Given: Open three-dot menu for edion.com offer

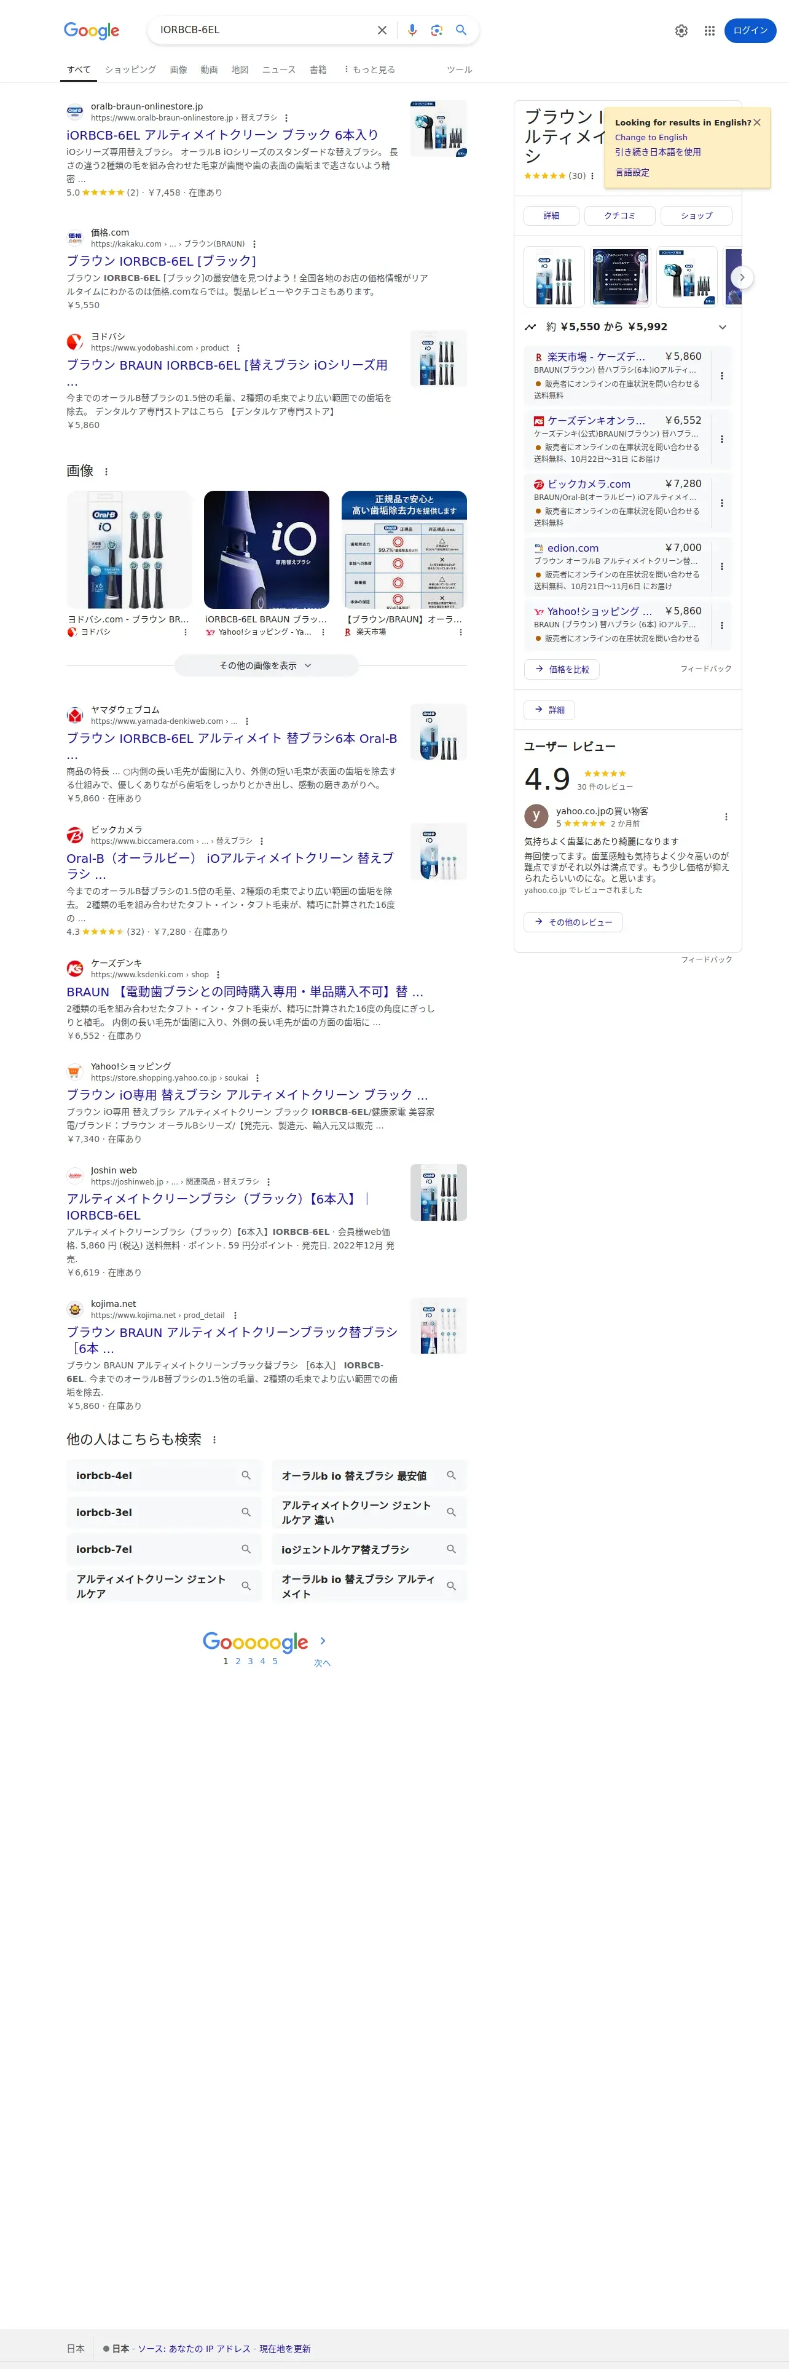Looking at the screenshot, I should pos(722,566).
